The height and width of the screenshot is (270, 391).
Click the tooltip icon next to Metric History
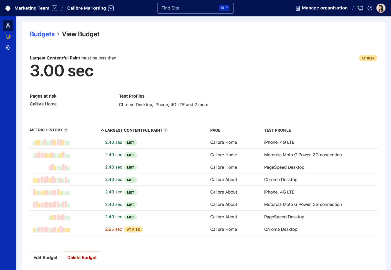[x=66, y=130]
